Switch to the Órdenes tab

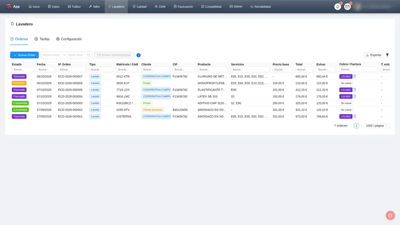pos(19,39)
